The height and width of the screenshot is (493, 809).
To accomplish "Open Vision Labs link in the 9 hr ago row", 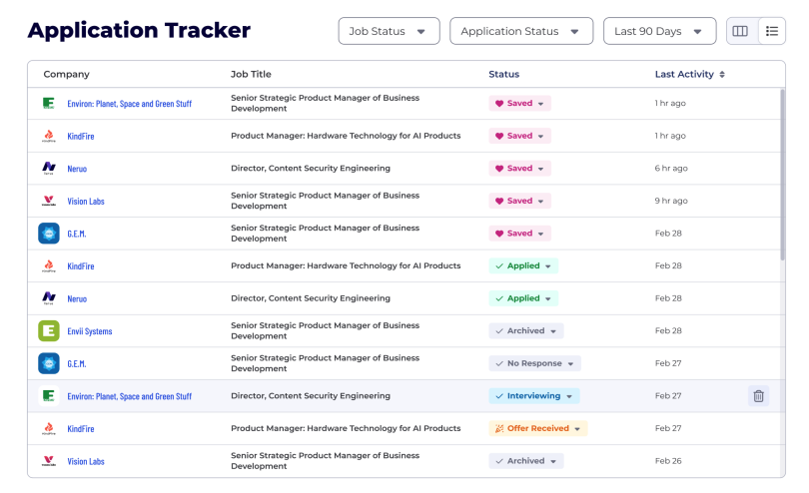I will coord(86,202).
